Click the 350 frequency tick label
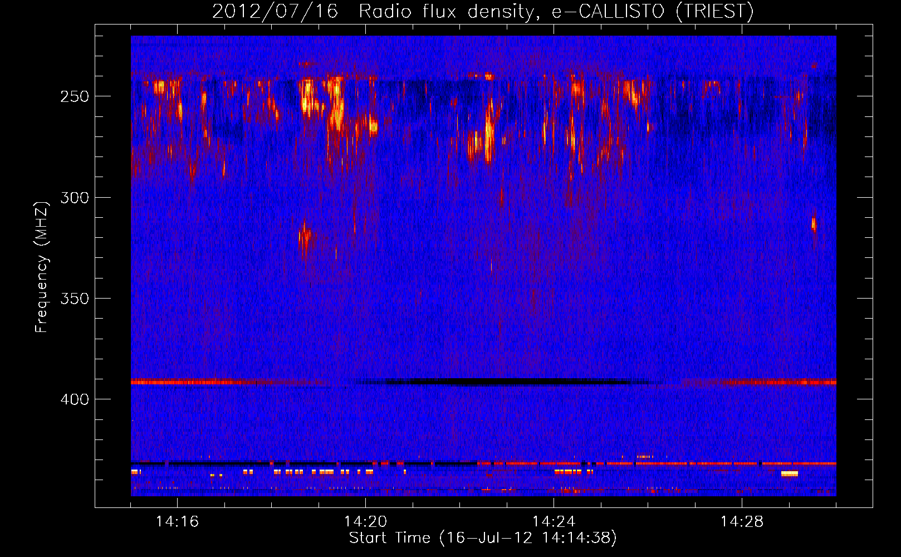This screenshot has width=901, height=557. (x=75, y=299)
